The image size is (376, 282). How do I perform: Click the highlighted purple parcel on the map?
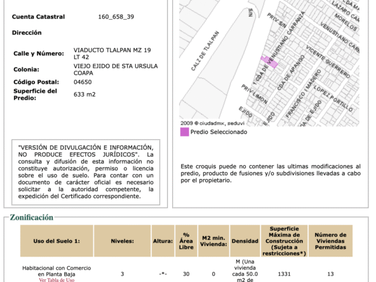269,62
